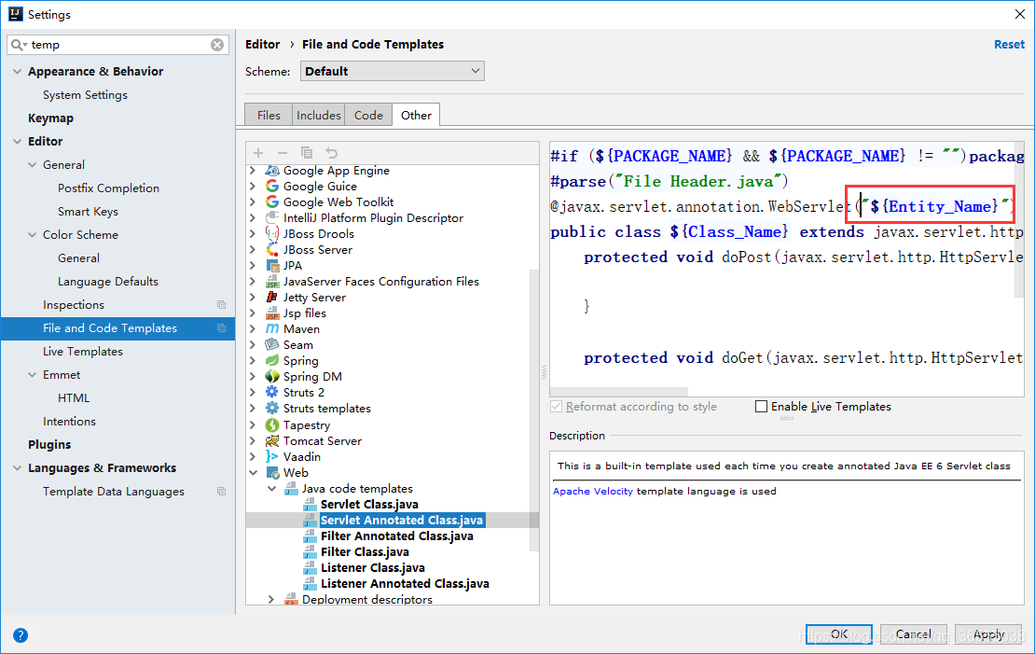Collapse the Emmet node

click(32, 374)
